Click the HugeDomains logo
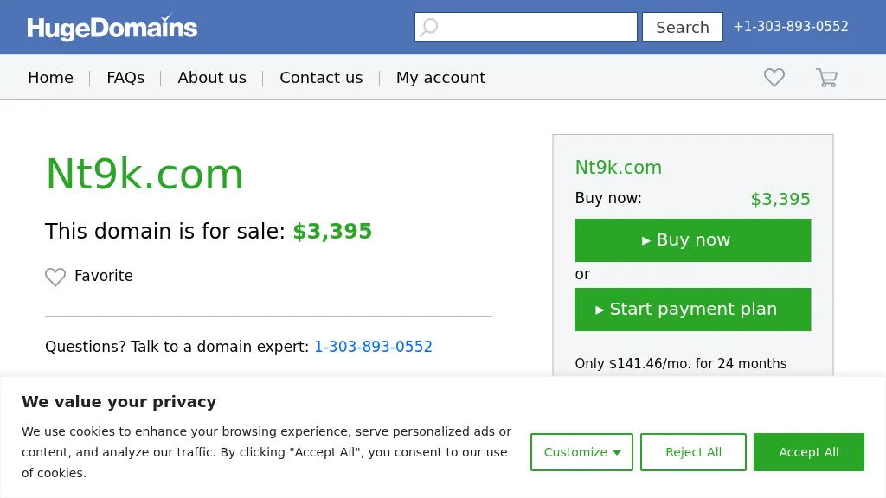Viewport: 886px width, 498px height. (x=112, y=27)
